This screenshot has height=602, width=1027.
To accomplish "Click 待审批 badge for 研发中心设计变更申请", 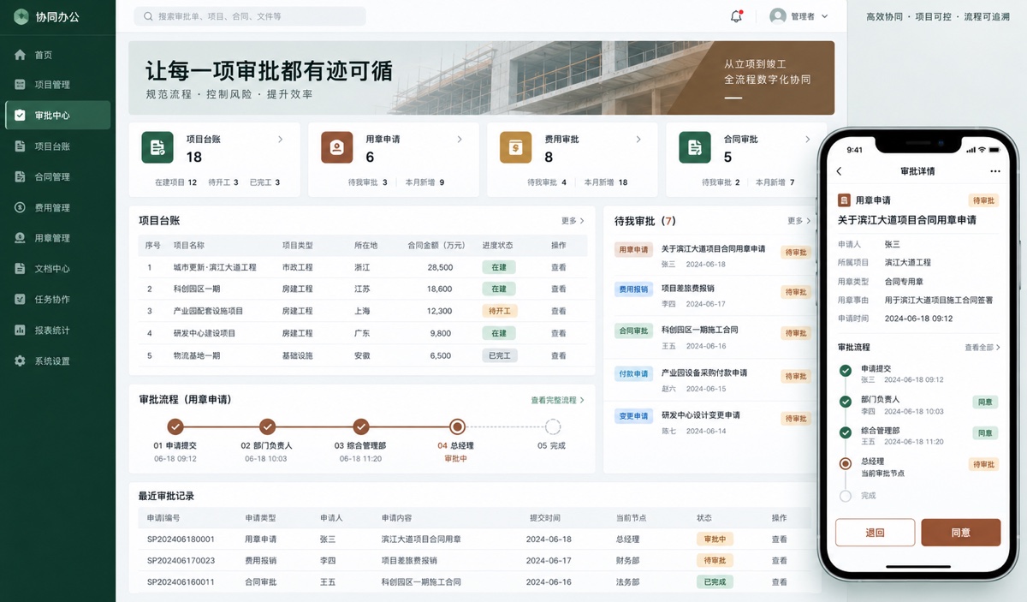I will (x=796, y=419).
